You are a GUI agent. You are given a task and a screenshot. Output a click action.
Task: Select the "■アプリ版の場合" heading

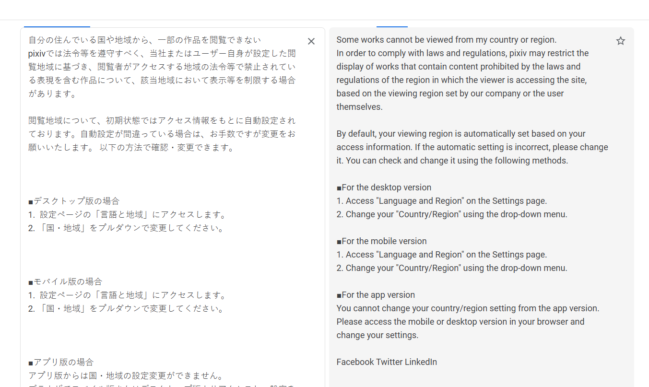click(x=61, y=362)
